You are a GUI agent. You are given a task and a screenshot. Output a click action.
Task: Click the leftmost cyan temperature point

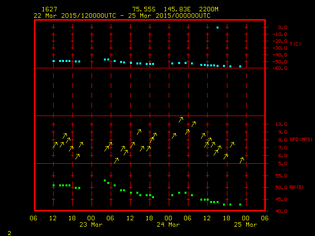pos(54,61)
